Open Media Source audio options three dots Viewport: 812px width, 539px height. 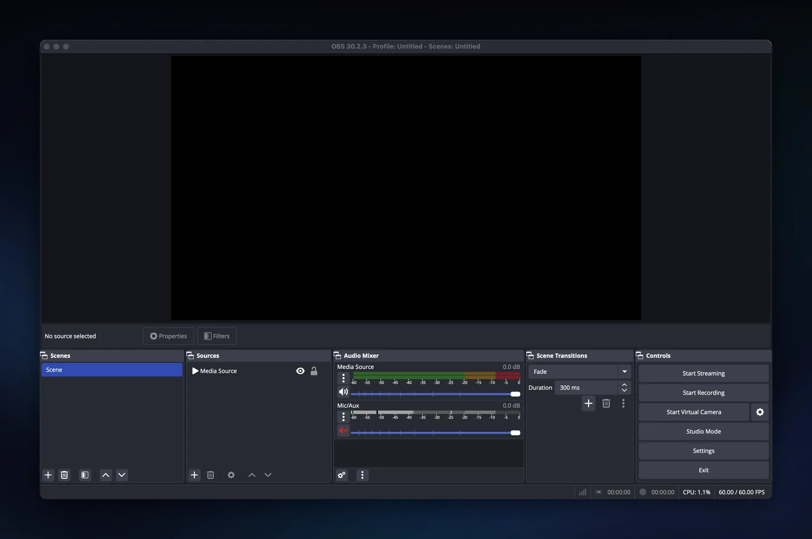coord(343,378)
